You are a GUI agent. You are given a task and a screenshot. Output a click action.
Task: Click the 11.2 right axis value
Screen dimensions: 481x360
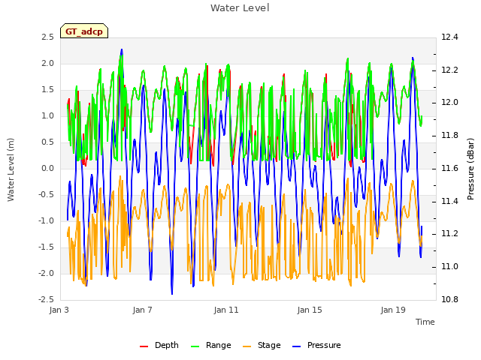(449, 233)
